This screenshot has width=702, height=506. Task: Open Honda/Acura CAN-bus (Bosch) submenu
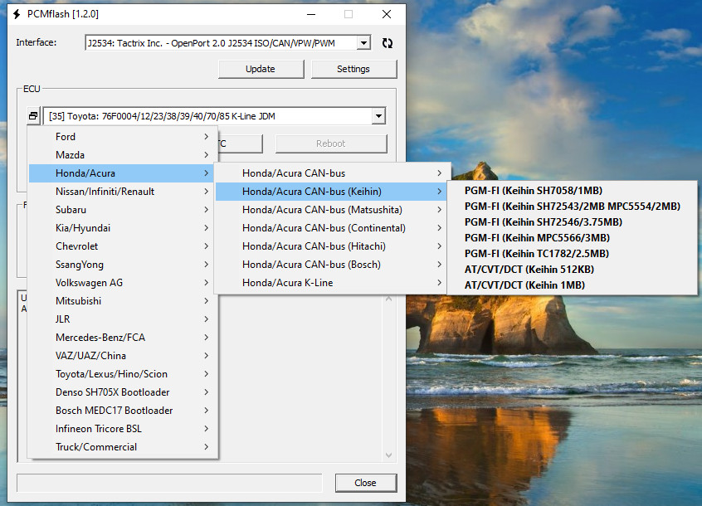pos(332,265)
